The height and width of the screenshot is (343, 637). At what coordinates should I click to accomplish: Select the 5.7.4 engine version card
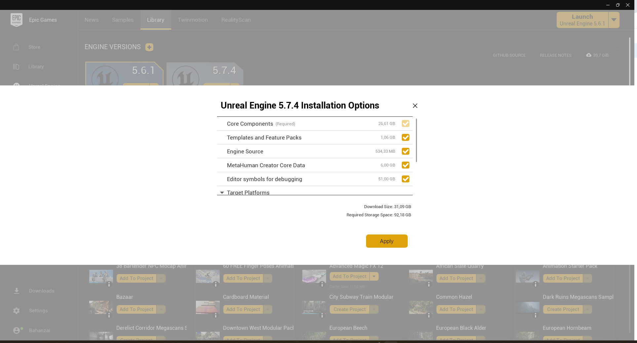pos(205,74)
